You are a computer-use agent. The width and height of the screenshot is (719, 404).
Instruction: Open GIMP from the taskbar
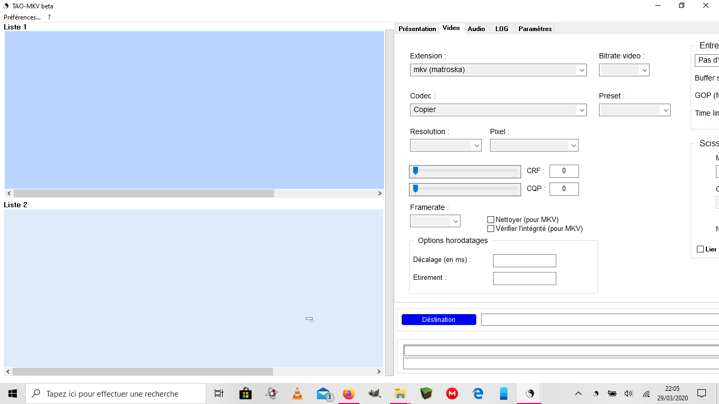(x=374, y=393)
